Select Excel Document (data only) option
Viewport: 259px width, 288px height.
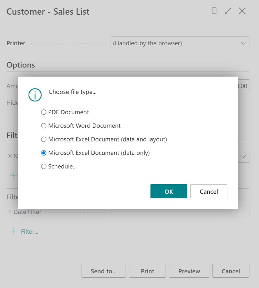point(44,153)
